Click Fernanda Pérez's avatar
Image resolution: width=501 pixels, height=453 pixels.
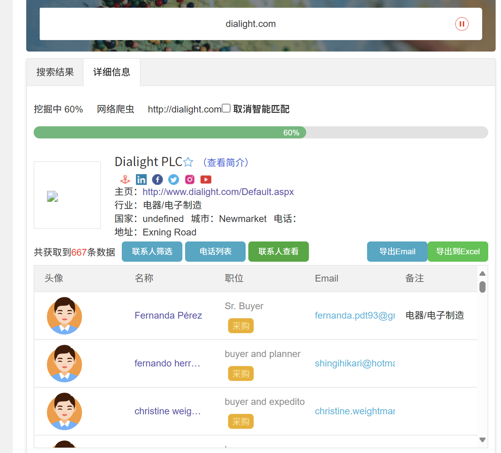click(64, 316)
